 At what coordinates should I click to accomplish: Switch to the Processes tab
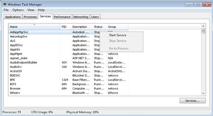[30, 17]
